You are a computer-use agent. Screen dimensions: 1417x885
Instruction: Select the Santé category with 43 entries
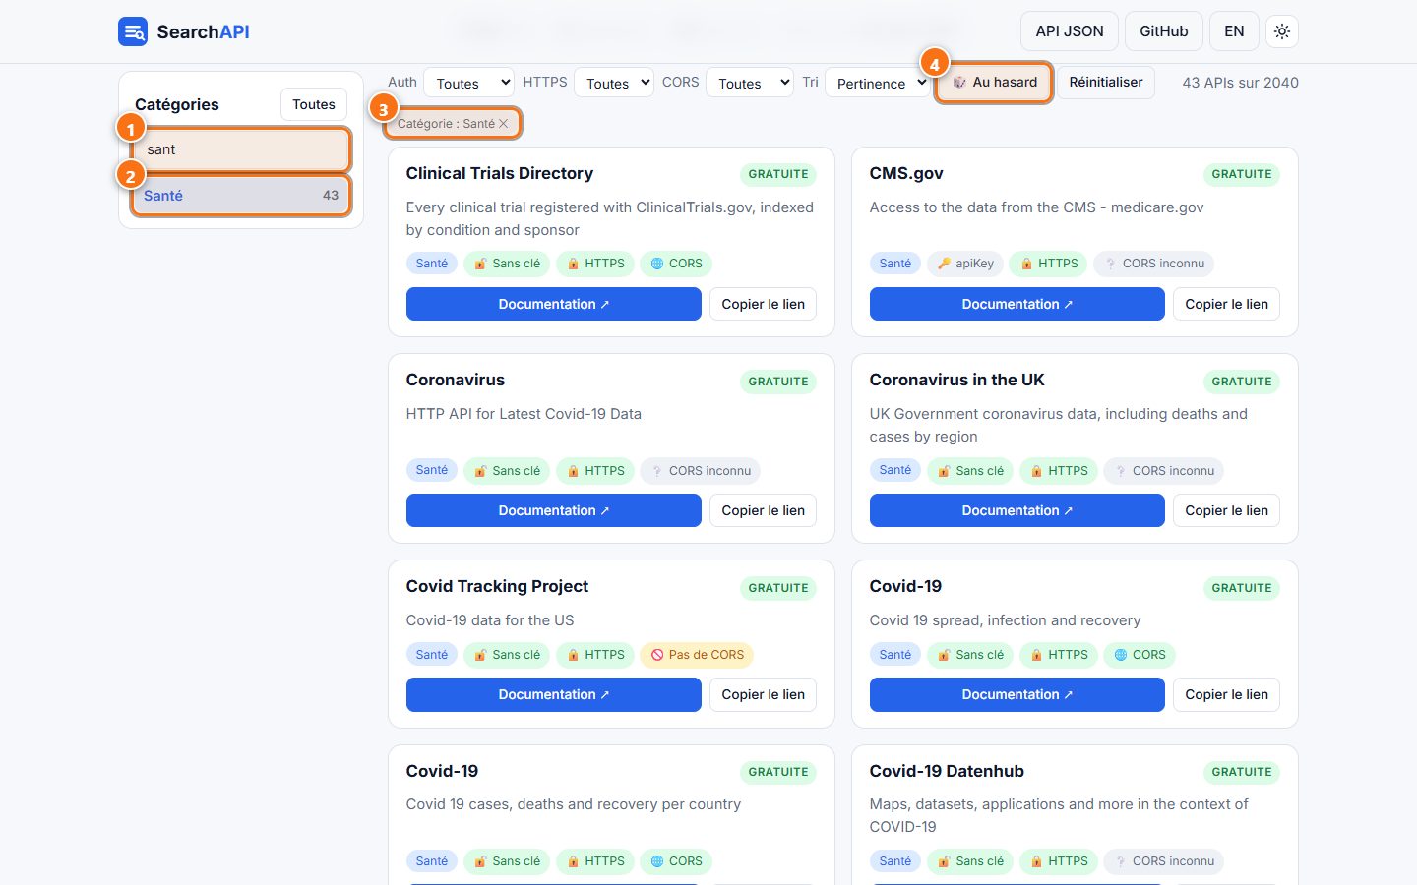click(x=241, y=196)
